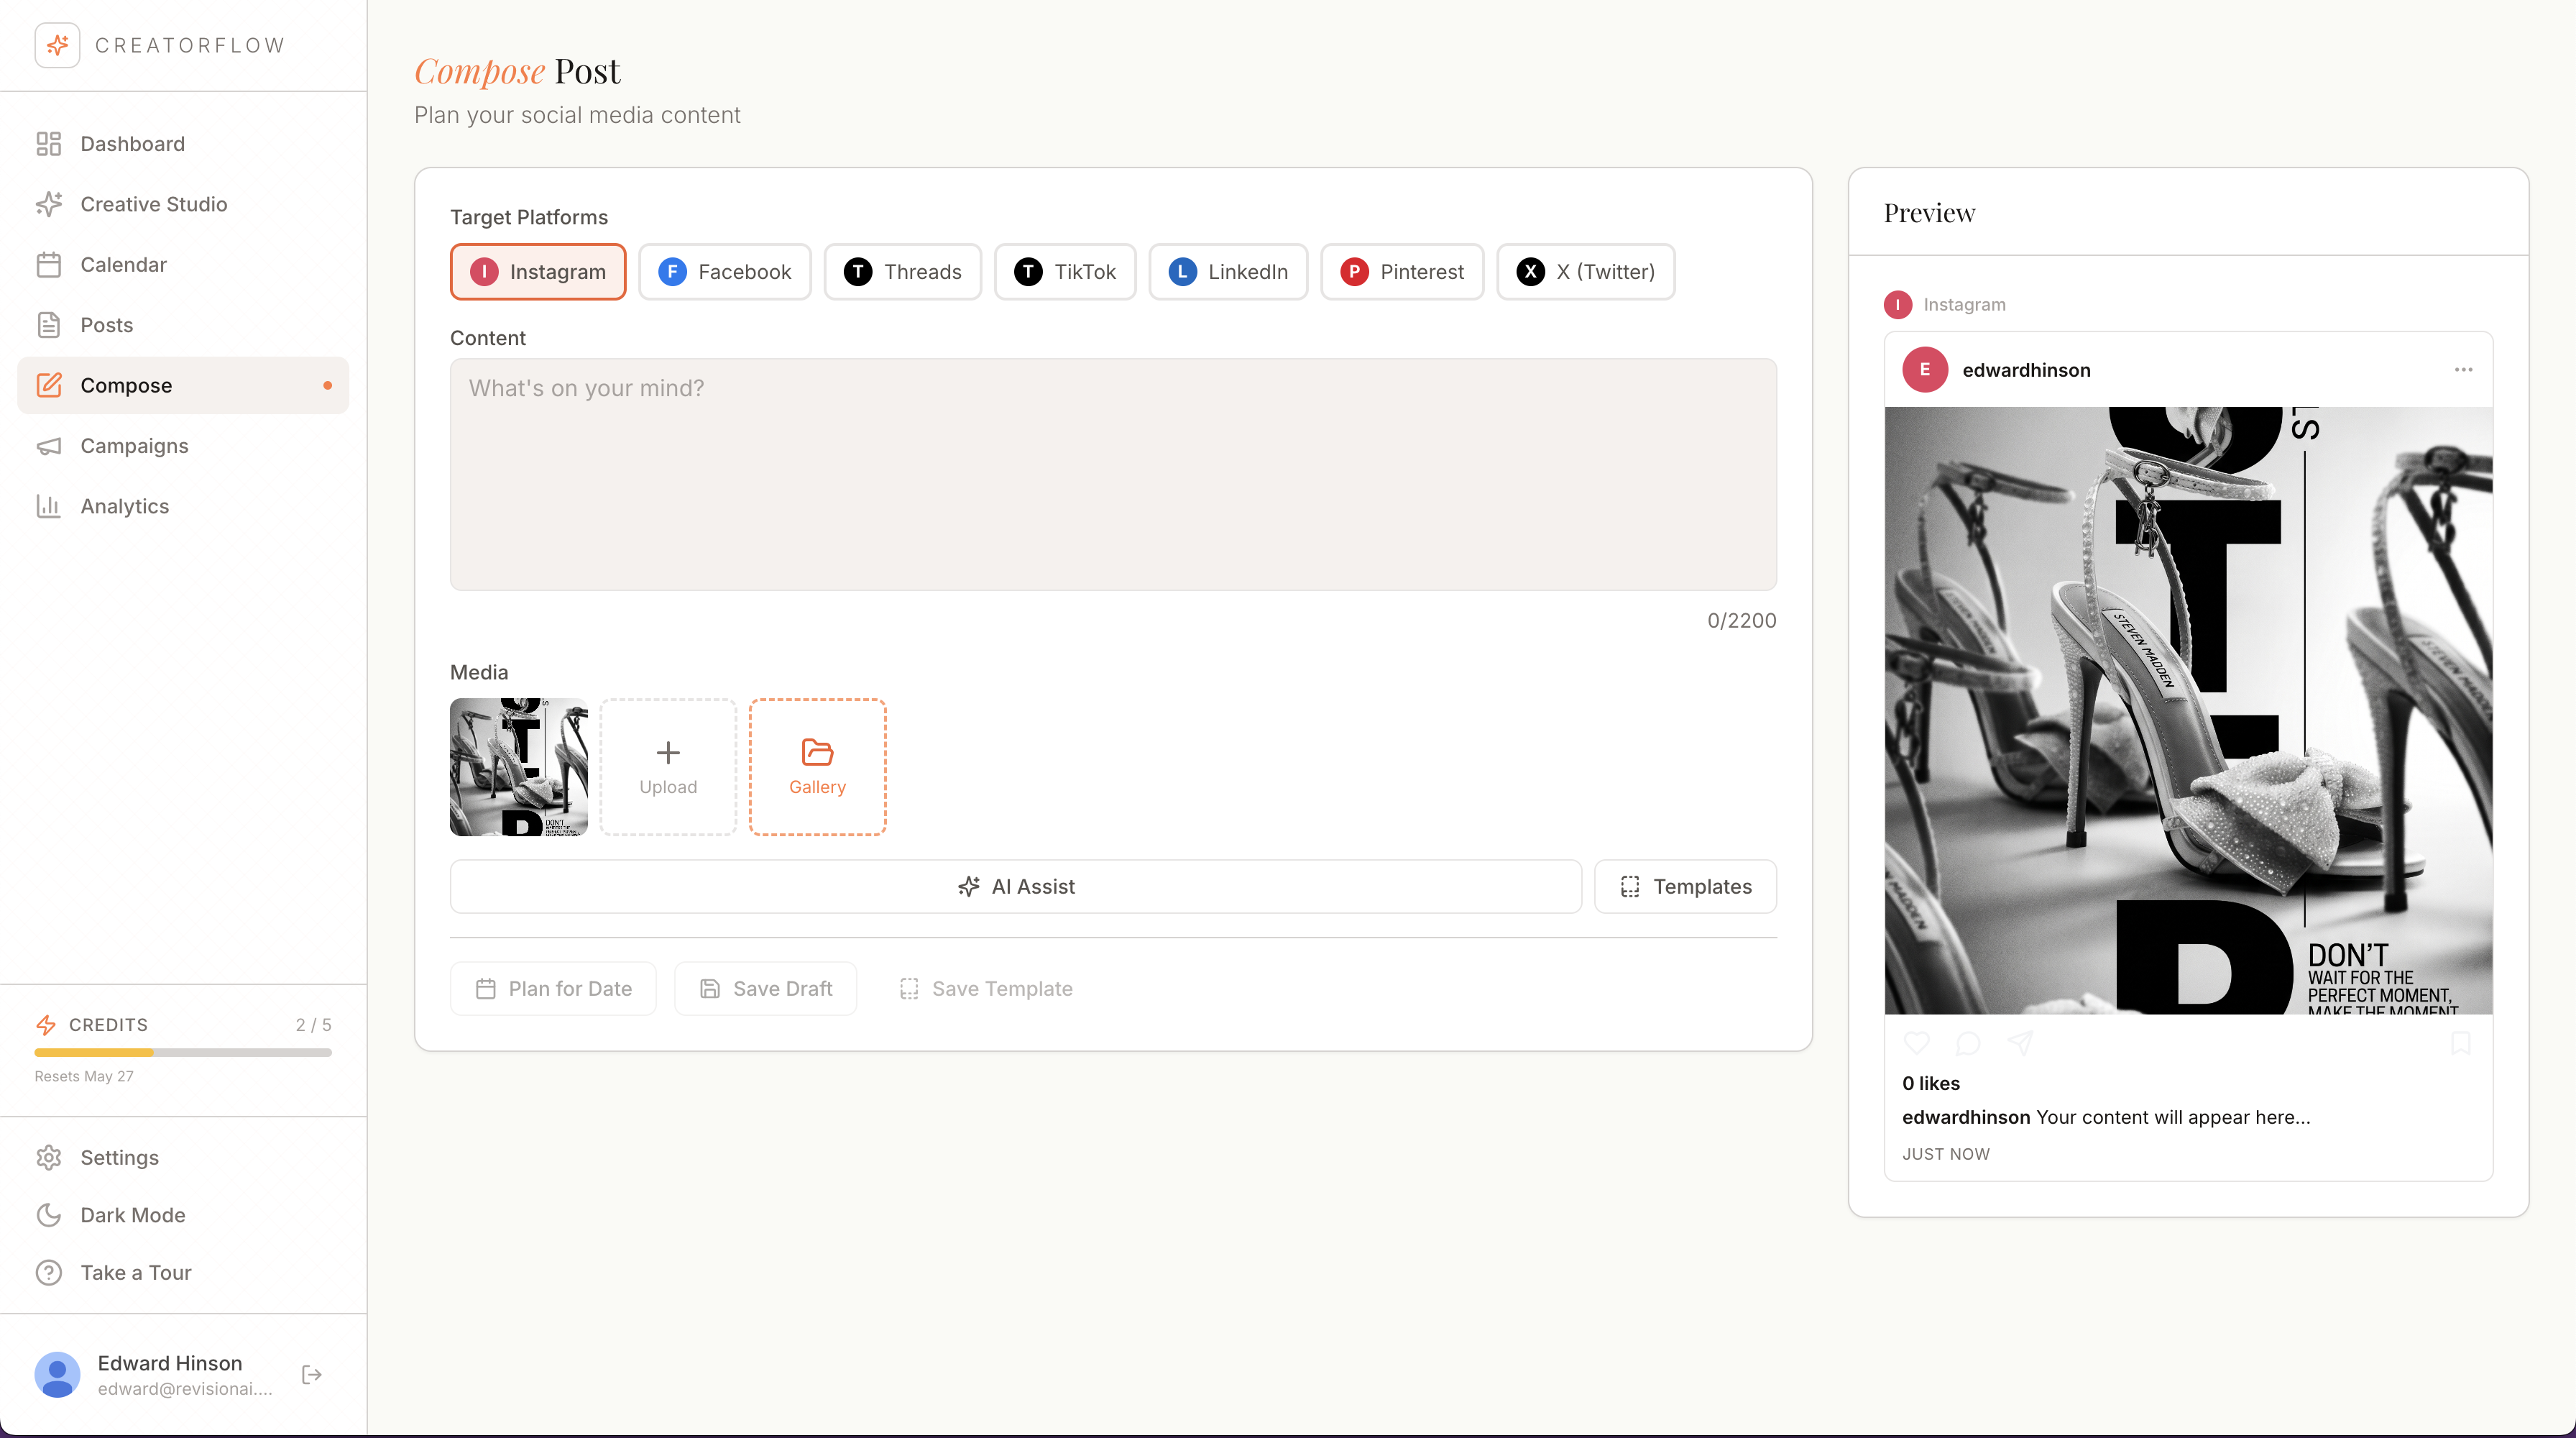2576x1438 pixels.
Task: Toggle the Facebook target platform
Action: click(x=725, y=272)
